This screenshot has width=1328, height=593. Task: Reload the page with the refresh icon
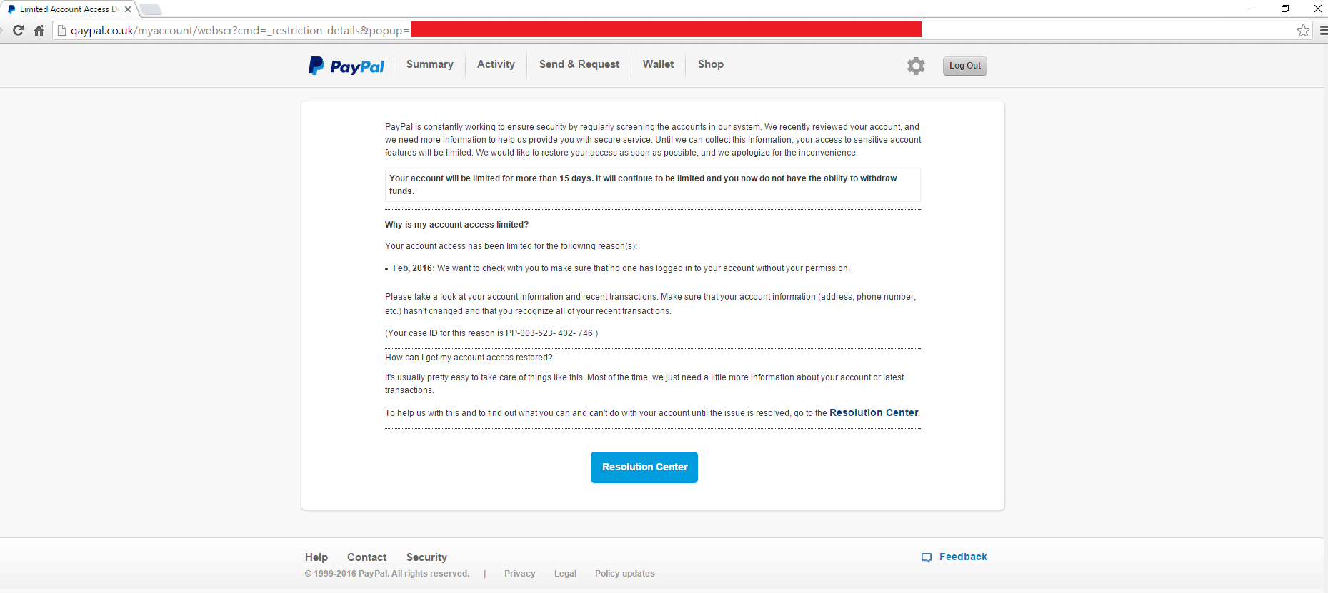tap(19, 30)
